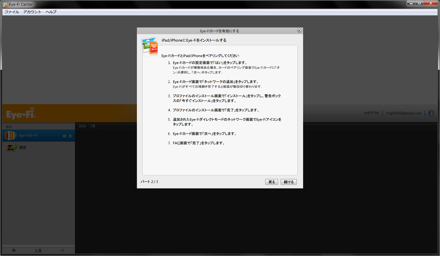Click the ログアウト link
The height and width of the screenshot is (256, 440).
coord(371,113)
